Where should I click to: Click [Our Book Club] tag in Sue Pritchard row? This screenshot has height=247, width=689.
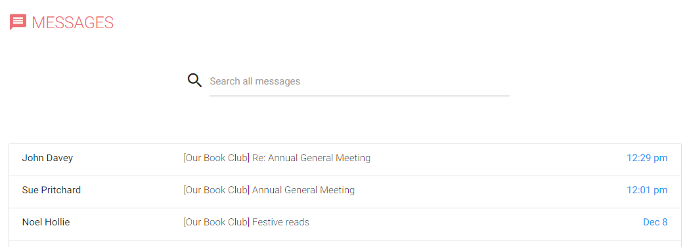point(217,191)
